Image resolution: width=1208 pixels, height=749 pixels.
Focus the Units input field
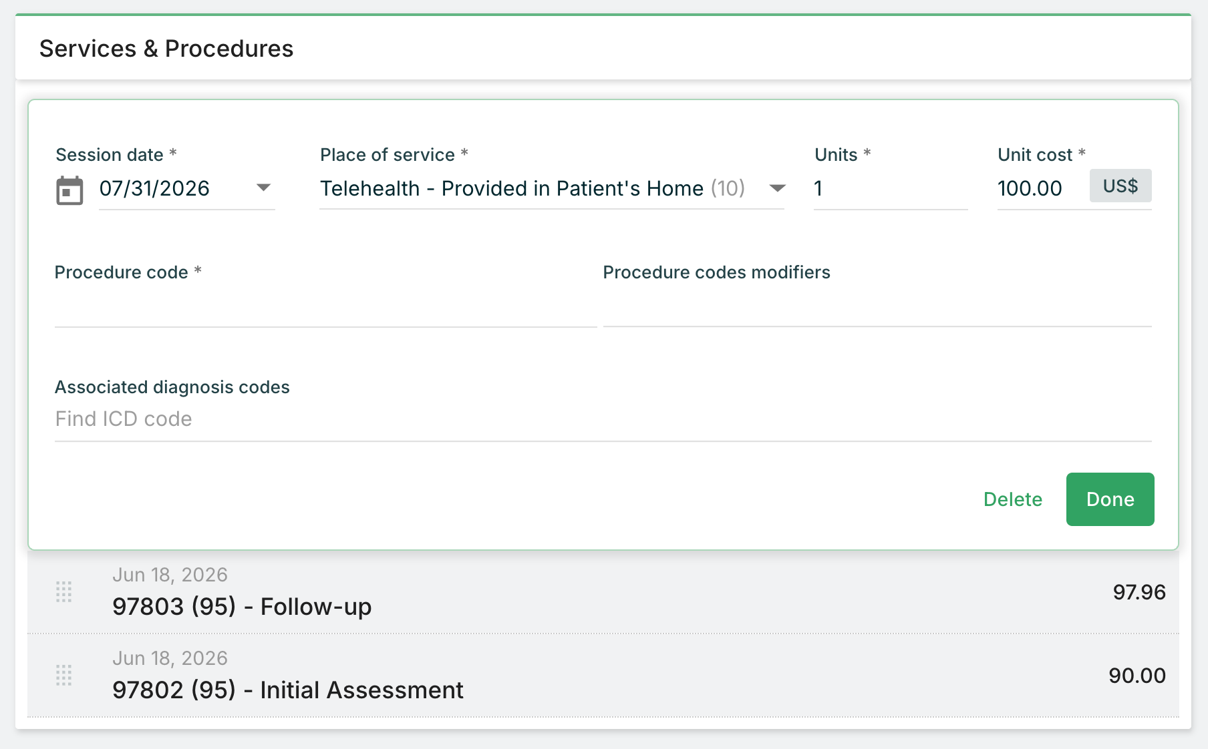point(891,189)
